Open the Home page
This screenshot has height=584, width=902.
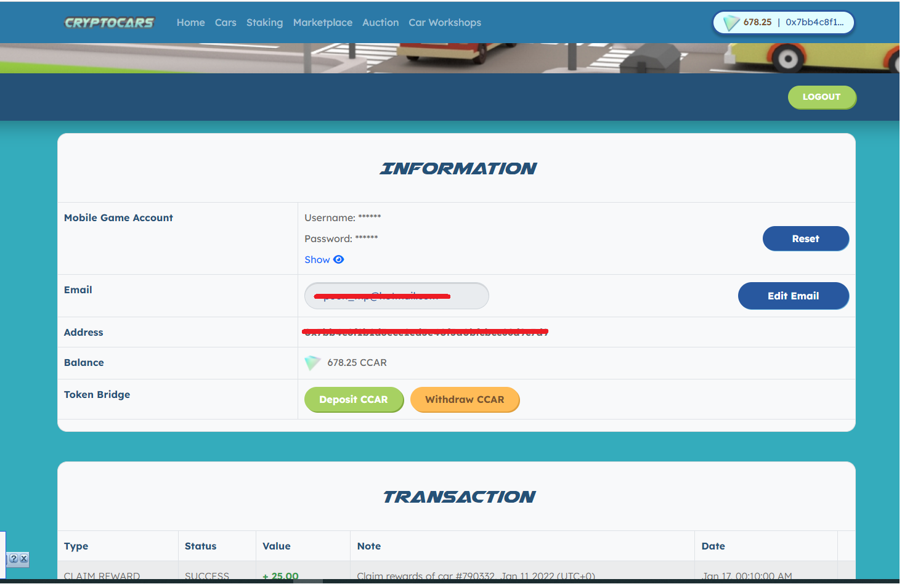tap(190, 23)
